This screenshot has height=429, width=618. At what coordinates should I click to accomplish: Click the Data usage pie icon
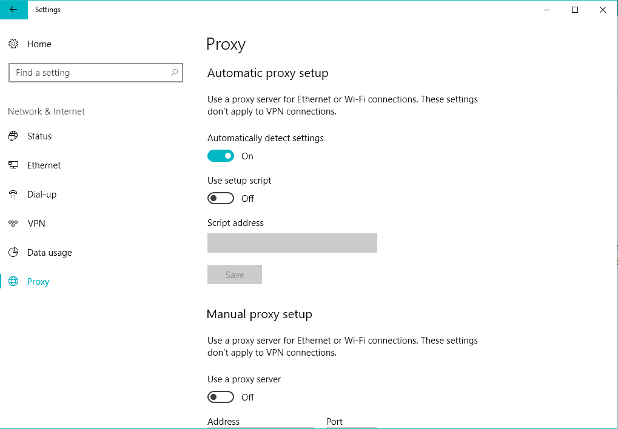13,253
